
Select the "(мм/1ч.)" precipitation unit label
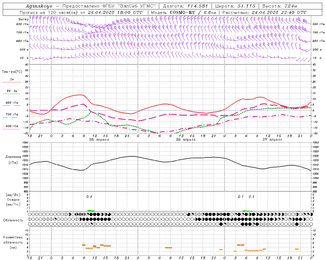pos(13,204)
